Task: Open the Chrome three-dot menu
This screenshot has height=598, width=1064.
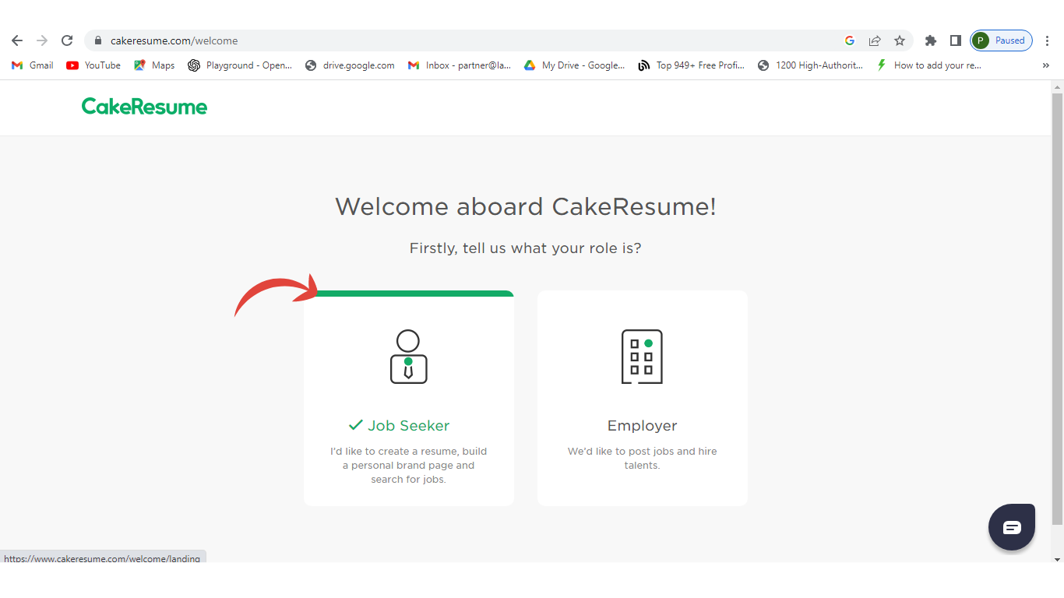Action: [1048, 40]
